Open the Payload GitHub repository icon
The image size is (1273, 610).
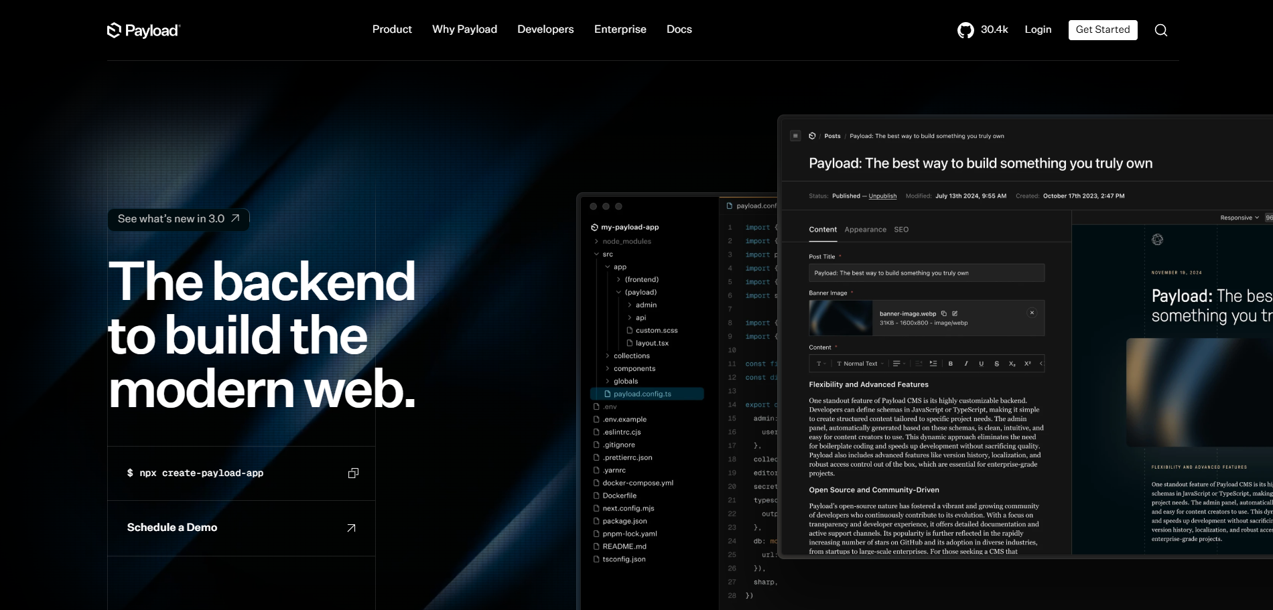(965, 30)
